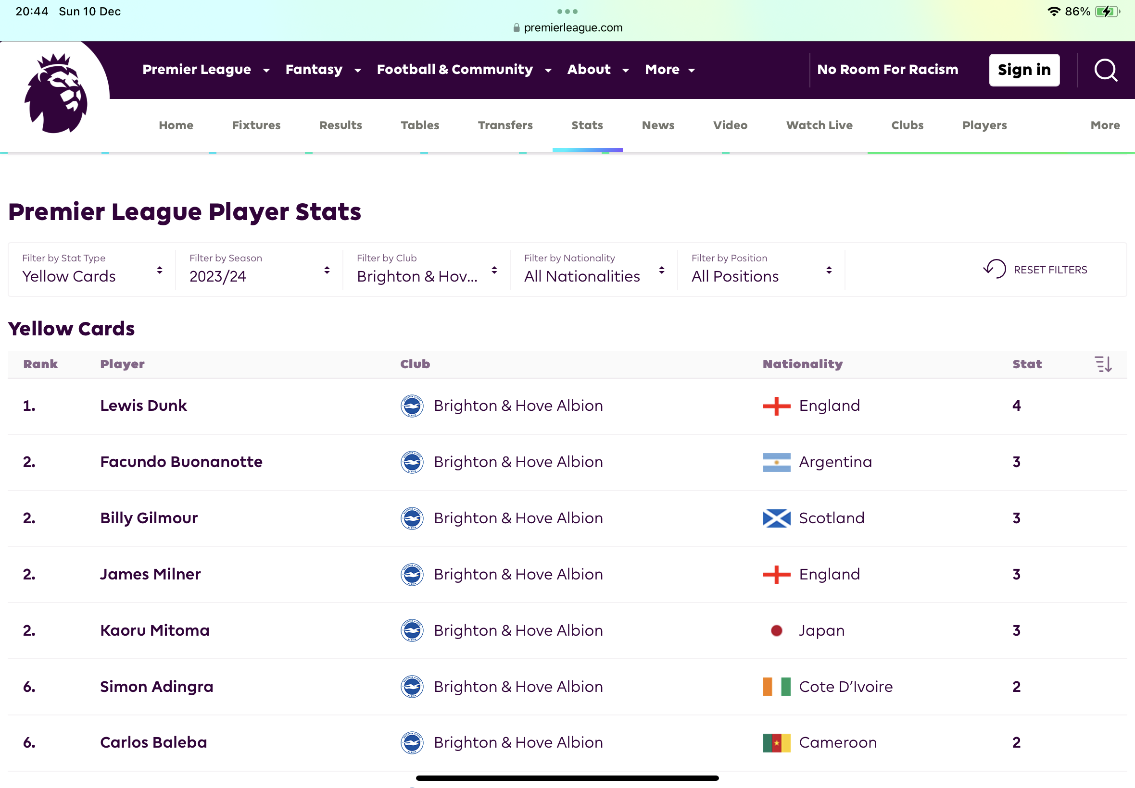
Task: Click England flag in James Milner row
Action: coord(776,575)
